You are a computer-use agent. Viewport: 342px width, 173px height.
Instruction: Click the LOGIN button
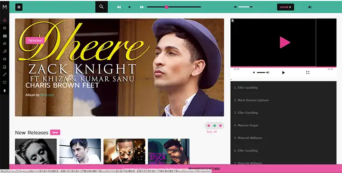tap(286, 7)
